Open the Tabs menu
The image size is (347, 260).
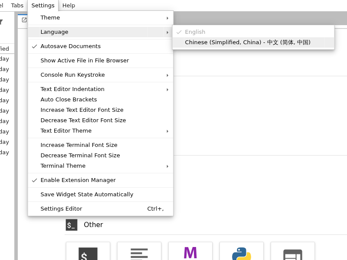click(x=17, y=5)
